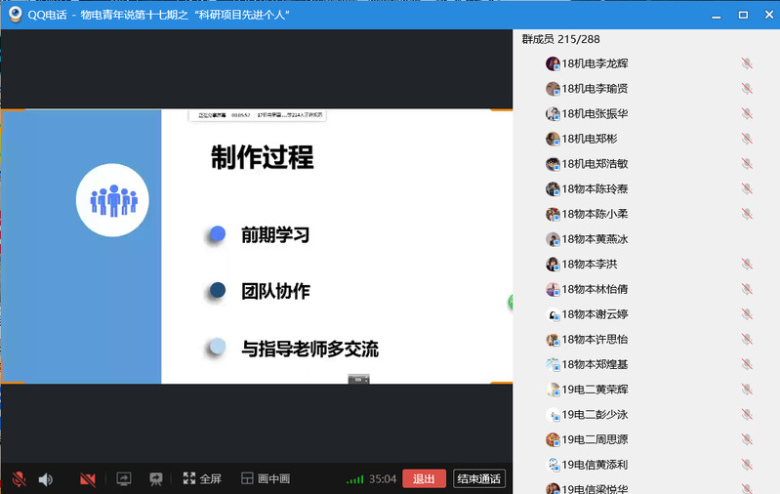The image size is (780, 494).
Task: Click the muted mic icon beside 18机电郑浩敏
Action: click(x=747, y=164)
